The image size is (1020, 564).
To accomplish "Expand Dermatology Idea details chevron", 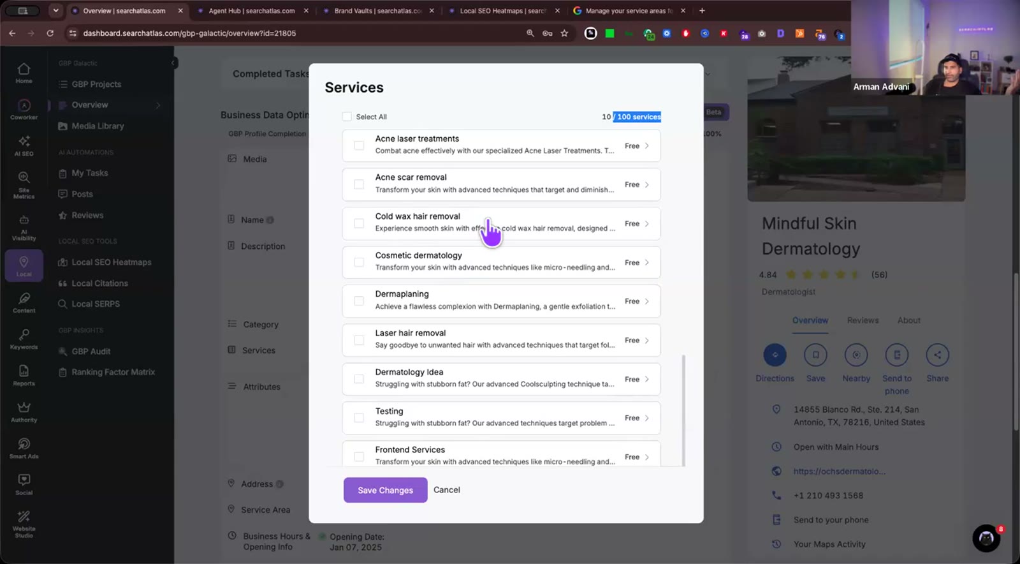I will tap(646, 379).
